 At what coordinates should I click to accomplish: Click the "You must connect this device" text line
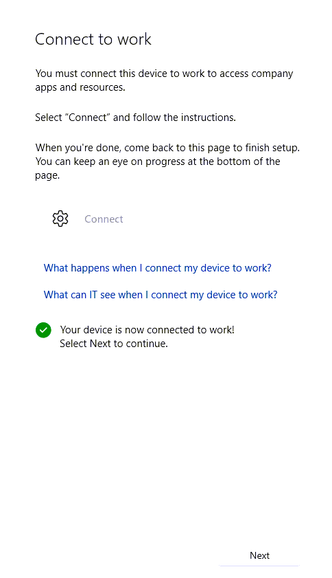point(164,74)
